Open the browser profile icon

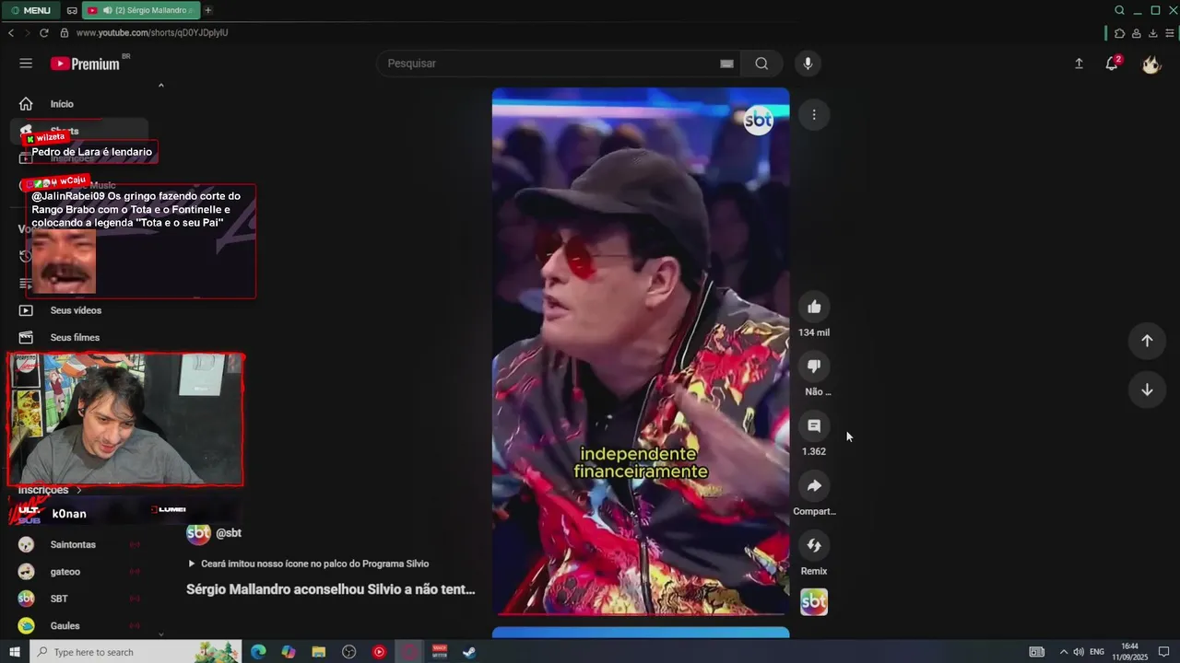coord(1137,33)
